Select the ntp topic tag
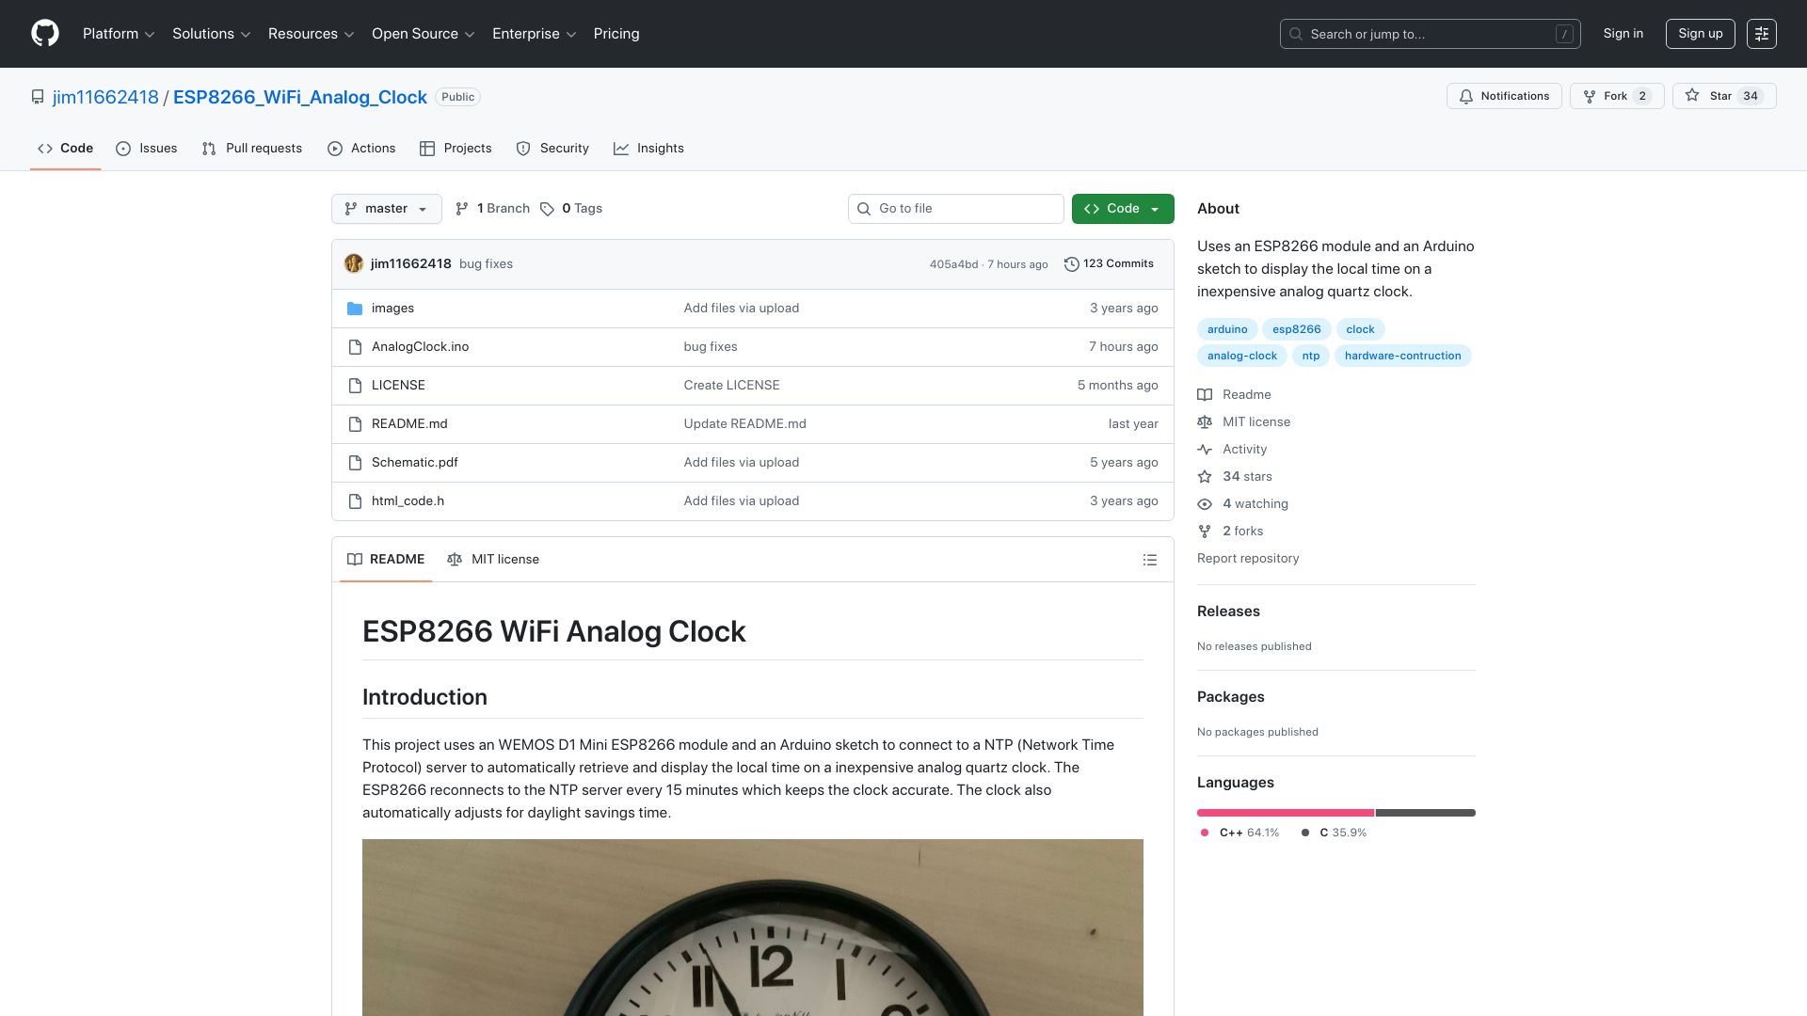The width and height of the screenshot is (1807, 1016). click(x=1311, y=356)
